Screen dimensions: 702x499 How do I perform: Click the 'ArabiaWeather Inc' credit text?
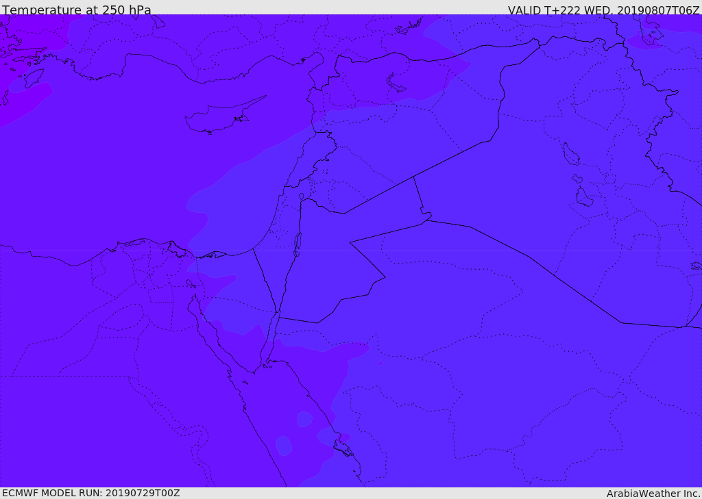point(653,494)
